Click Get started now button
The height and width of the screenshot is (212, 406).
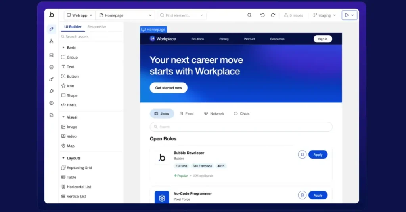(x=169, y=88)
